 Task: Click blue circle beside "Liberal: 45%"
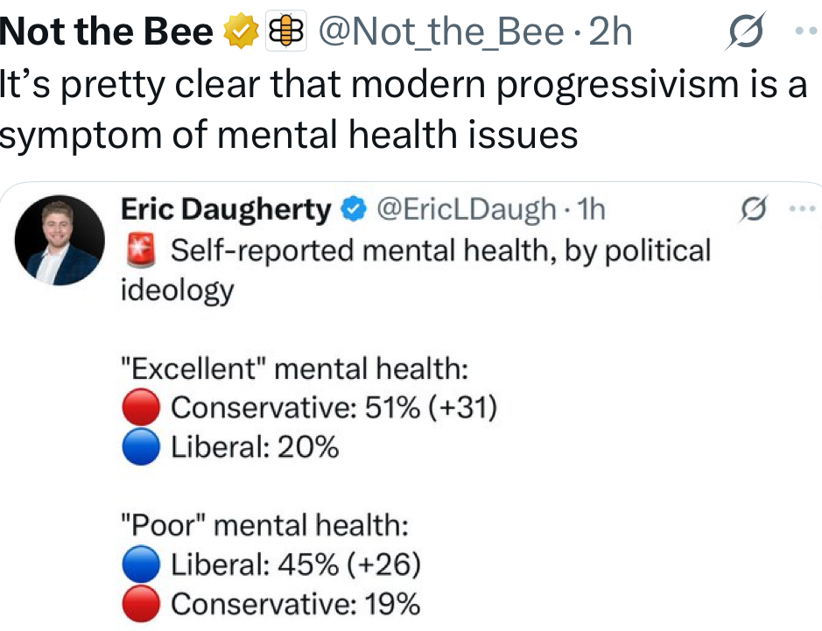tap(140, 564)
